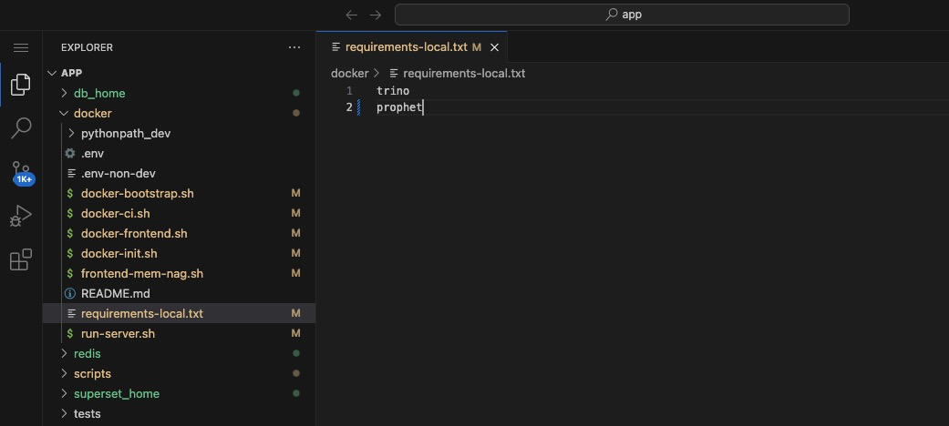
Task: Open the hamburger application menu
Action: (x=21, y=47)
